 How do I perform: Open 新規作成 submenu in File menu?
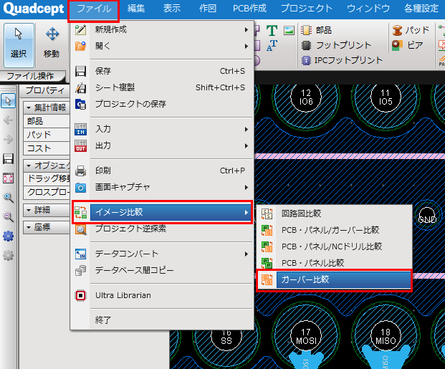162,29
